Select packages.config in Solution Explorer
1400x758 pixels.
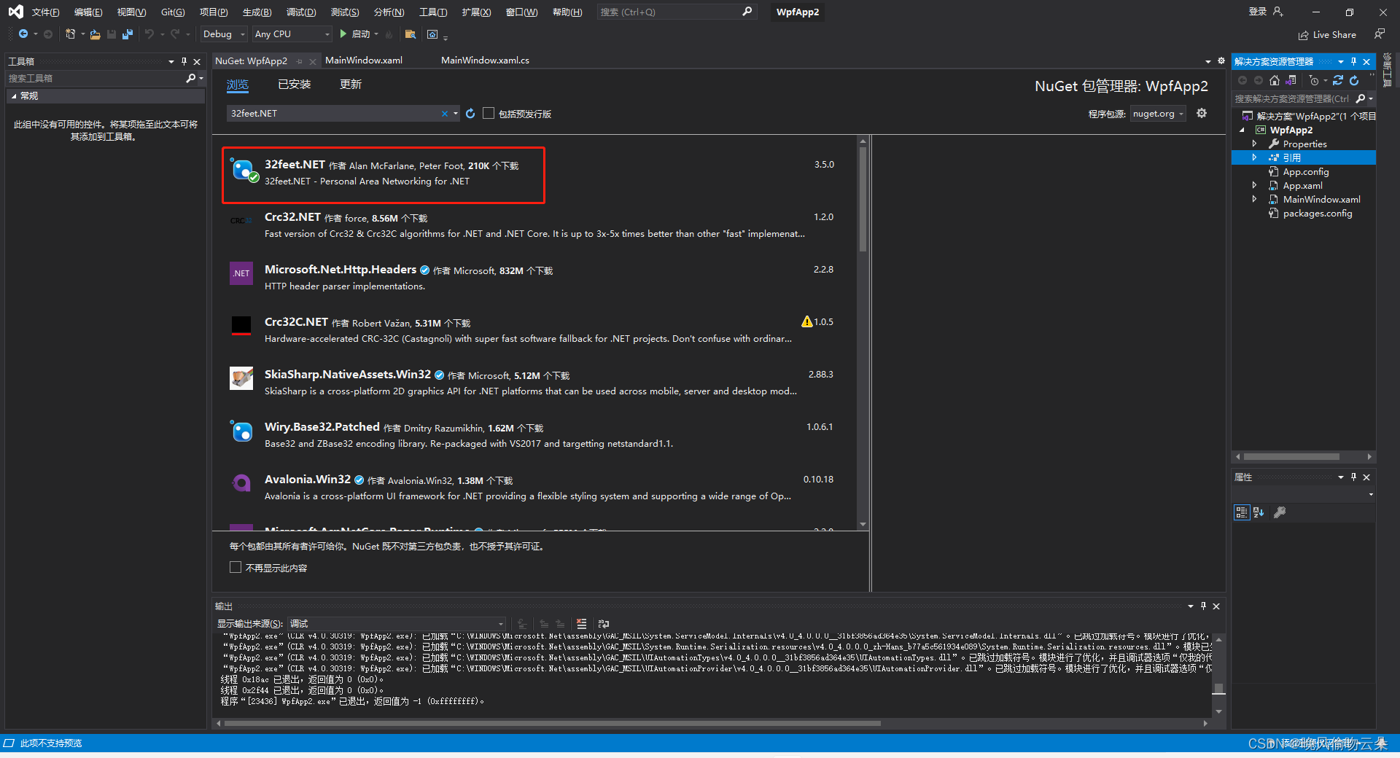point(1318,213)
